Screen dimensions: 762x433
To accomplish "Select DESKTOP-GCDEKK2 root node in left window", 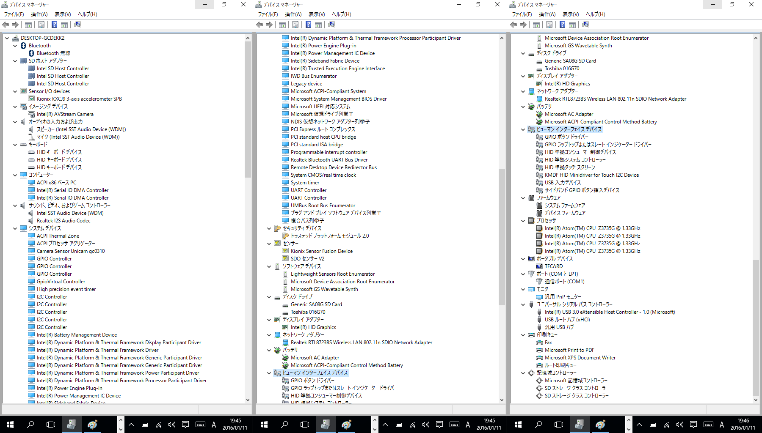I will pos(43,38).
